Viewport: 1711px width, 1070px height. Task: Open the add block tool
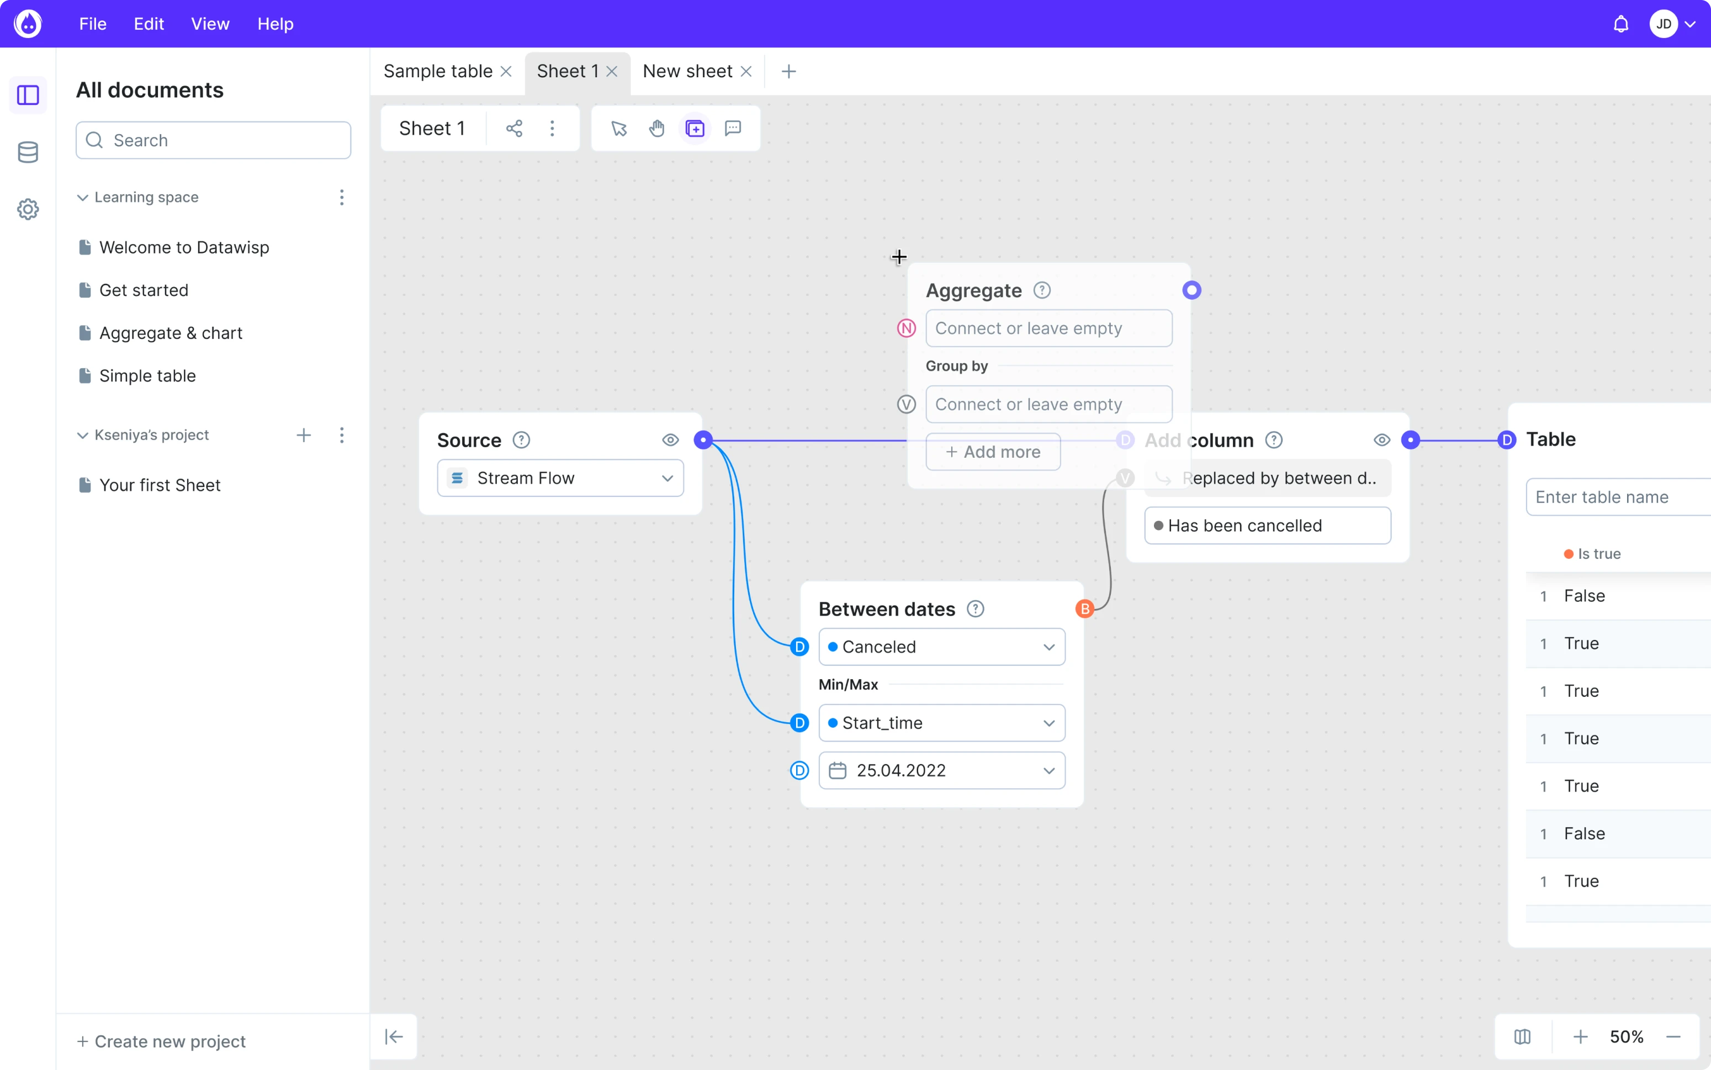tap(695, 128)
